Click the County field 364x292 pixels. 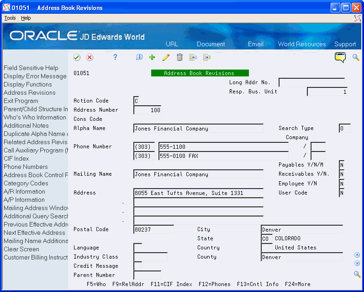[302, 257]
